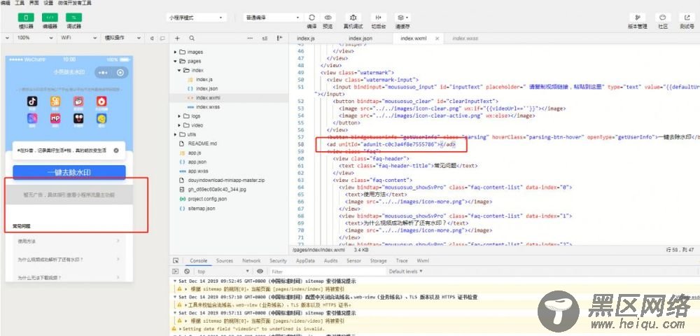Viewport: 700px width, 336px height.
Task: Click the 一键去除水印 button in simulator
Action: [69, 172]
